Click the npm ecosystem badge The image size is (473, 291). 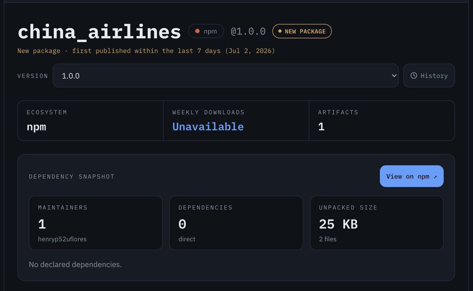206,31
